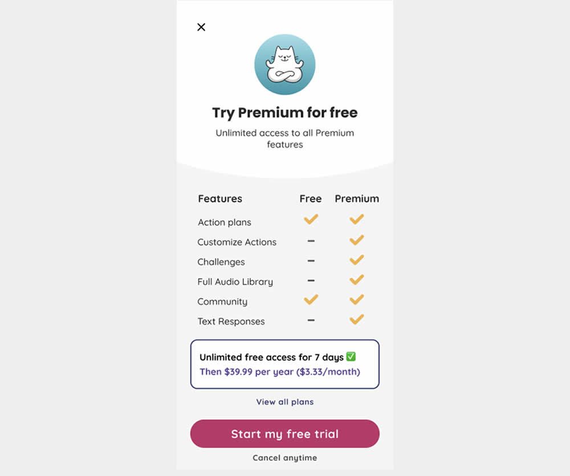Click the Premium checkmark for Full Audio Library
The image size is (570, 476).
pos(357,280)
